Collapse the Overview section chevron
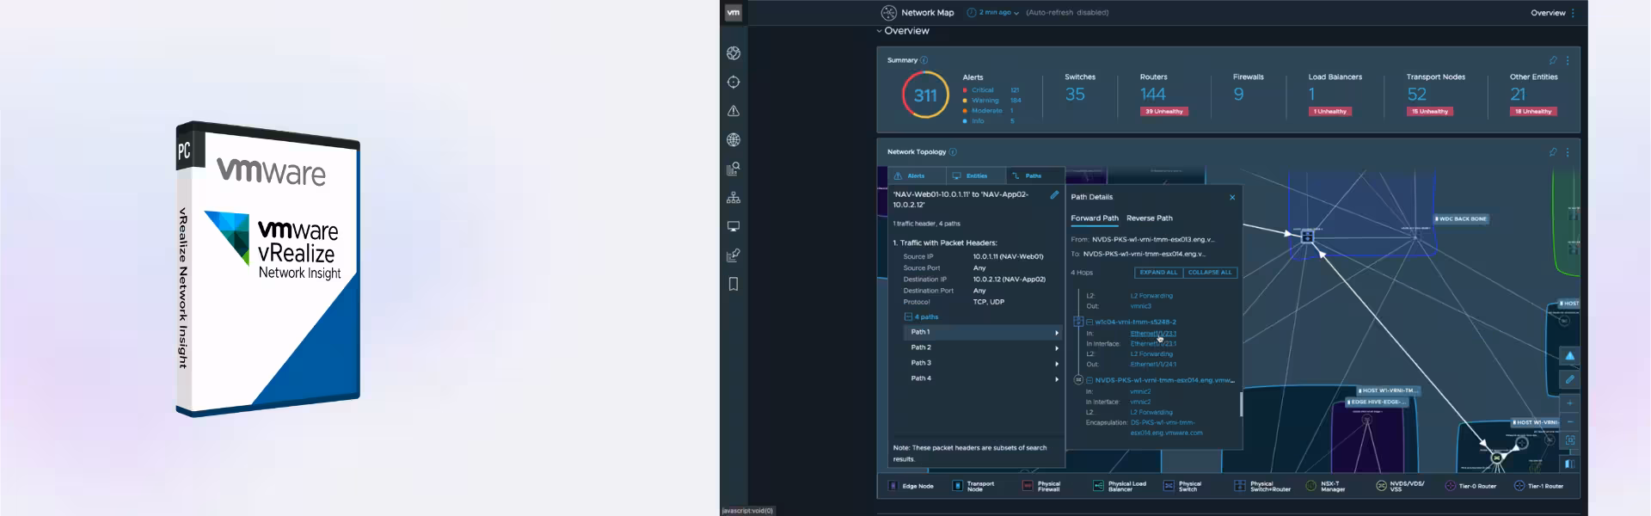This screenshot has height=516, width=1651. [x=879, y=31]
